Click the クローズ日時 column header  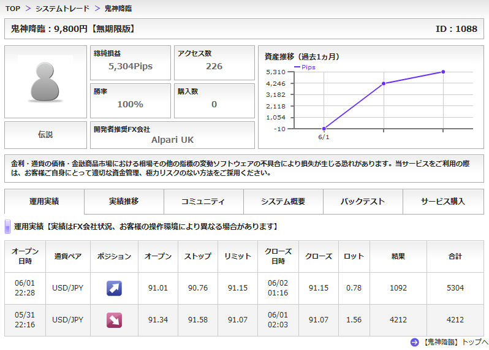[278, 256]
